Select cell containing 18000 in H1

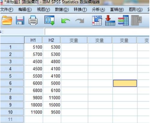pyautogui.click(x=34, y=105)
